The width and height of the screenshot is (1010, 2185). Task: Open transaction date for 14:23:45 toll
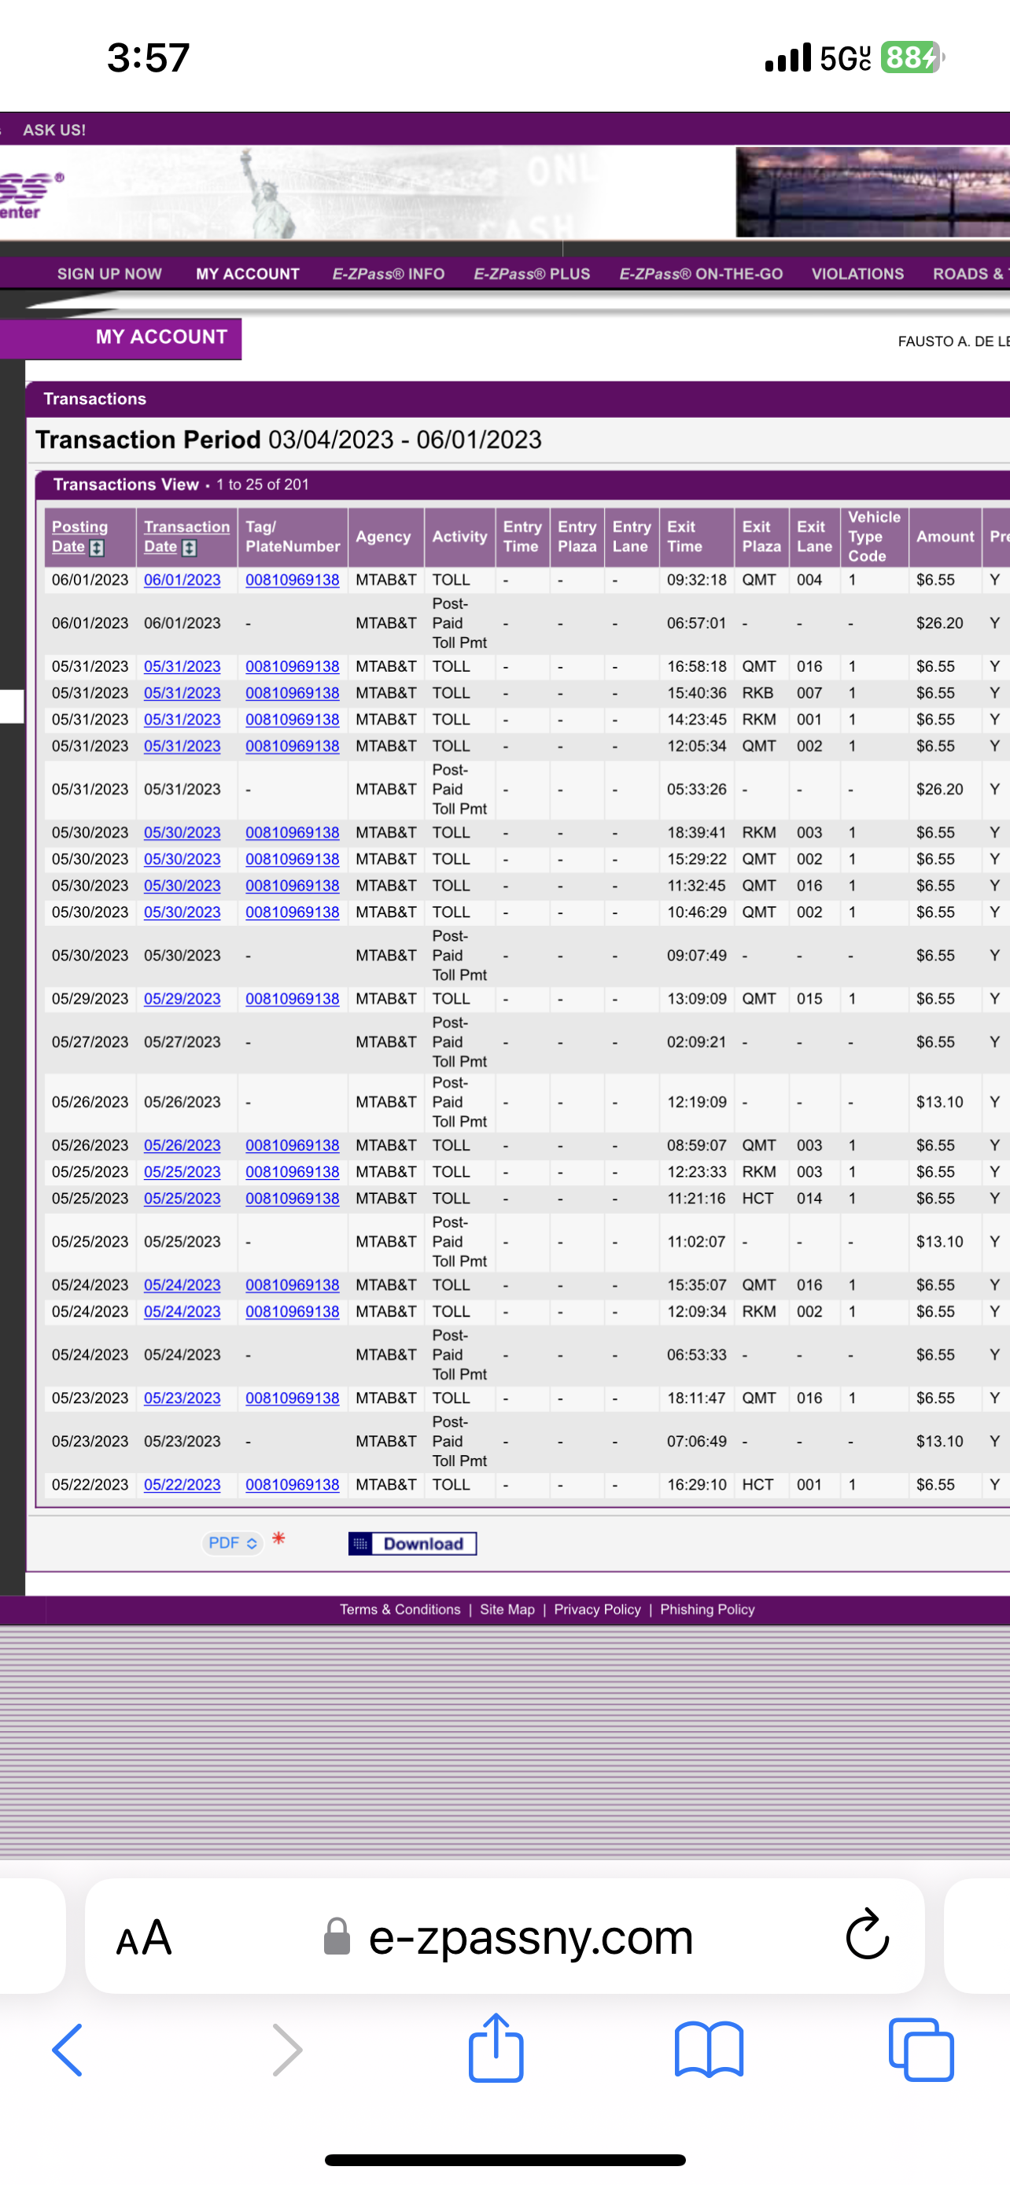(182, 719)
